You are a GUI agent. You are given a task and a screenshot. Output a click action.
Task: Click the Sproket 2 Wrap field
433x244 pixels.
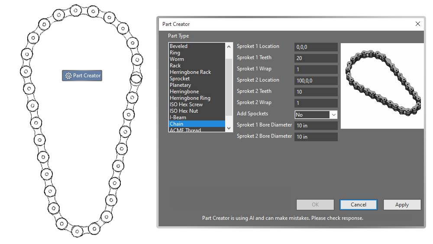[x=316, y=103]
